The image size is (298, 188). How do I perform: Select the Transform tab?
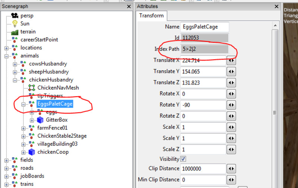[152, 16]
